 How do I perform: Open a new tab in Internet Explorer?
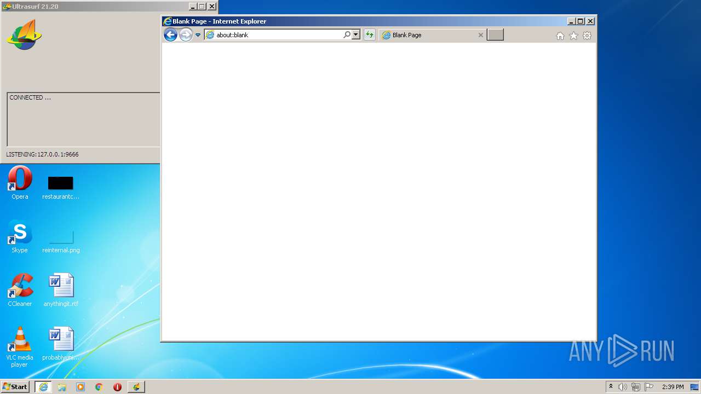click(495, 35)
